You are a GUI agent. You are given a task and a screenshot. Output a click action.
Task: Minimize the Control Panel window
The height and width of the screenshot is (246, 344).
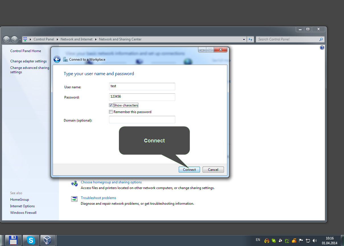[x=300, y=29]
